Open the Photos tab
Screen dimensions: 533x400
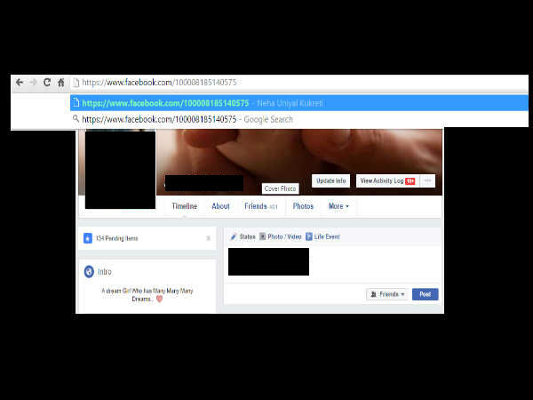303,206
